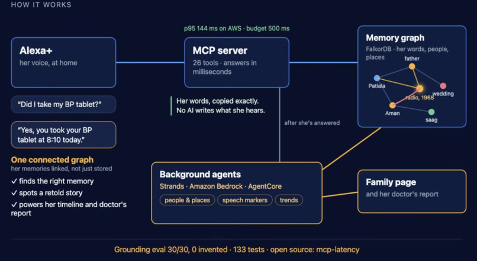
Task: Click the "Yes, you took your BP tablet" reply bubble
Action: click(63, 135)
